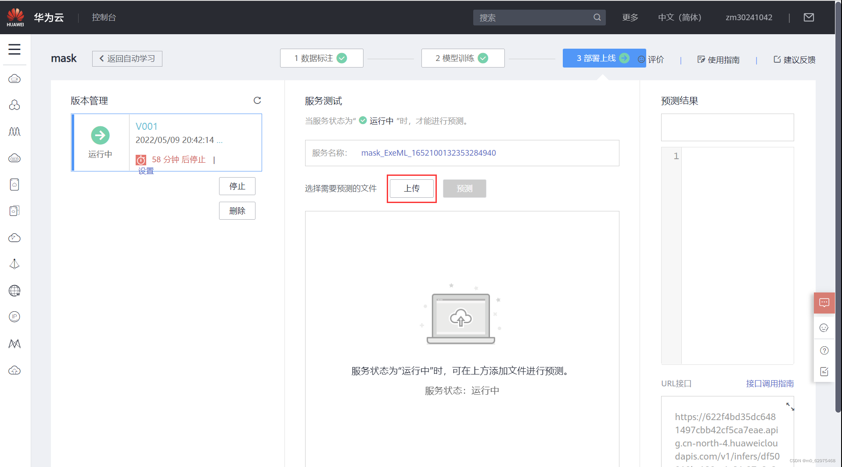Click the page vertical scrollbar
This screenshot has height=467, width=842.
(x=838, y=206)
